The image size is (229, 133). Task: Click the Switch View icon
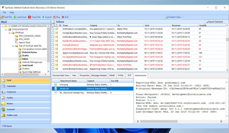point(167,17)
